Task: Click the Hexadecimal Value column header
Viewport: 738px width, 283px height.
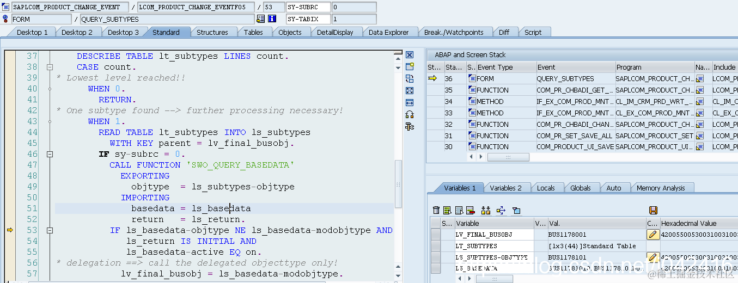Action: coord(698,223)
